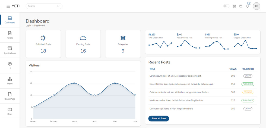Open Docs in the sidebar
The width and height of the screenshot is (266, 128).
(x=10, y=111)
